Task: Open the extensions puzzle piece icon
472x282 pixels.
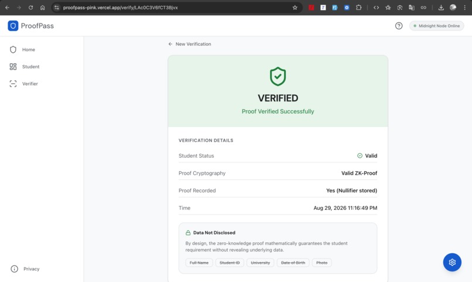Action: coord(358,8)
